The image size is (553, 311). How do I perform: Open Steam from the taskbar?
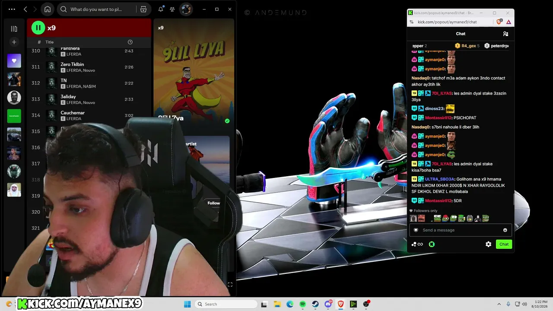pos(315,304)
